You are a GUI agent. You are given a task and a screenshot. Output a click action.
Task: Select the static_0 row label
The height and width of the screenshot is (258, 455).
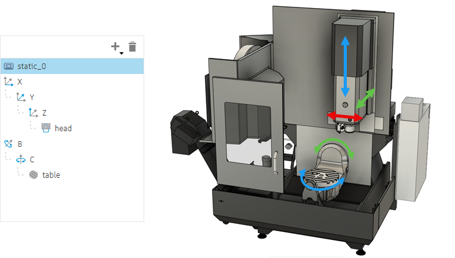coord(32,67)
